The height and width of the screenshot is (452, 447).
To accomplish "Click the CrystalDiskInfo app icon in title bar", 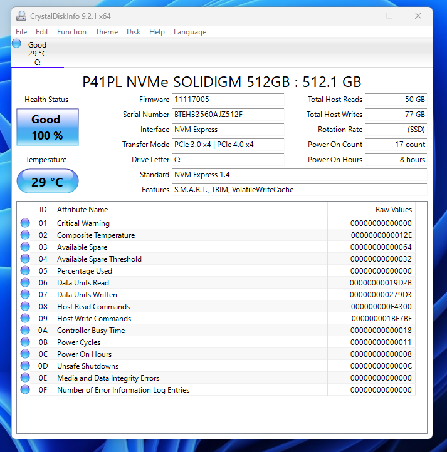I will point(21,16).
